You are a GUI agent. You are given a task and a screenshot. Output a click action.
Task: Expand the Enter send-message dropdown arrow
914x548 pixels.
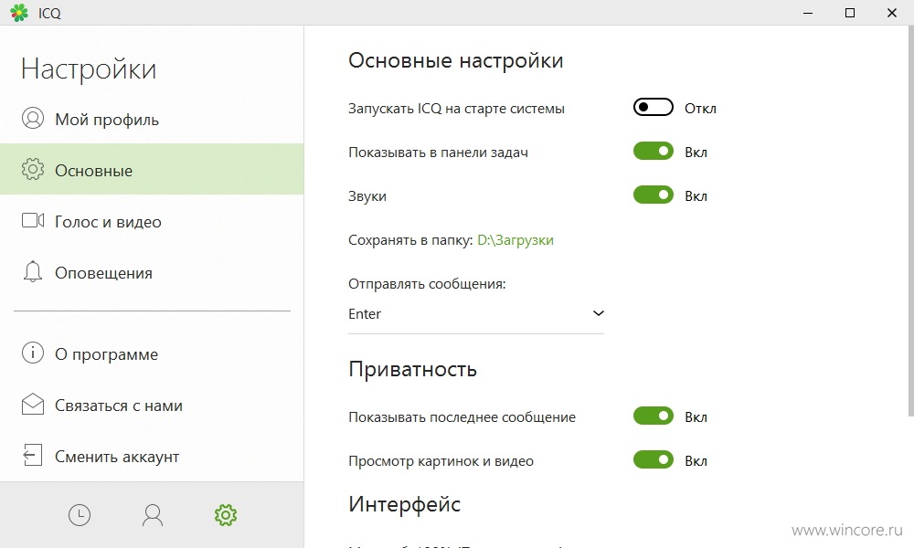[598, 313]
